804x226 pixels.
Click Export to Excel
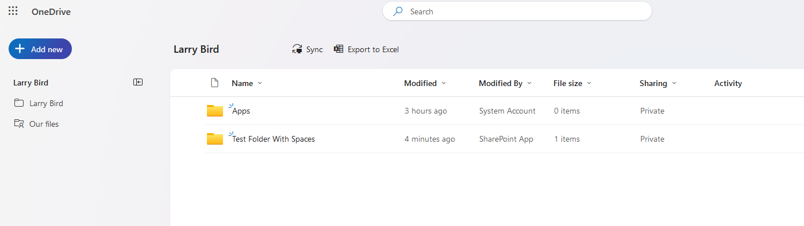[366, 49]
